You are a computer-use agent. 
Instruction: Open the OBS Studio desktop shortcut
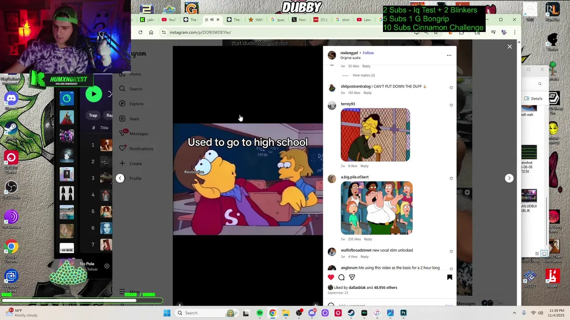coord(11,190)
